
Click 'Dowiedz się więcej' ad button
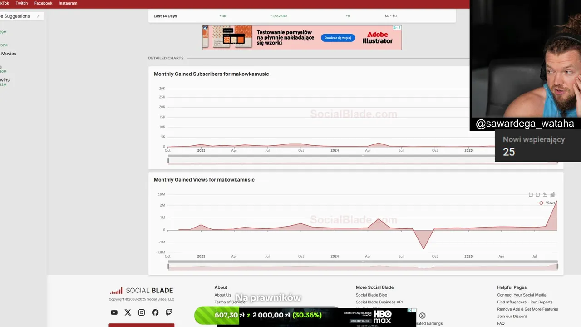(x=338, y=38)
